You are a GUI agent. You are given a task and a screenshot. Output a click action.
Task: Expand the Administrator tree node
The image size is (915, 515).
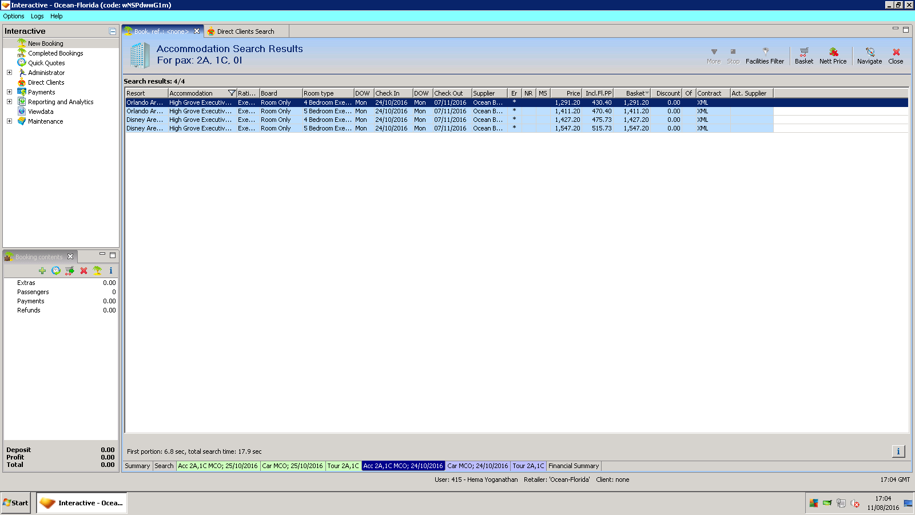(x=9, y=73)
